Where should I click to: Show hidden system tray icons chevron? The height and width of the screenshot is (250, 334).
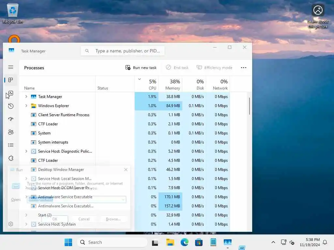(x=273, y=242)
